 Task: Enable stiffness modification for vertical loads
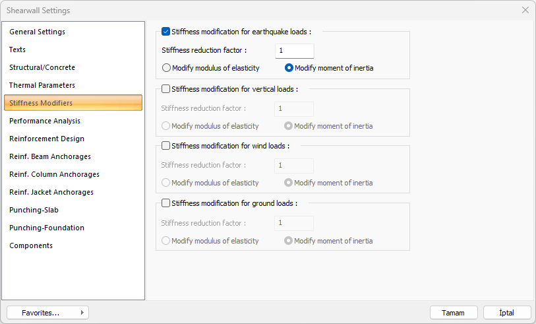point(166,88)
